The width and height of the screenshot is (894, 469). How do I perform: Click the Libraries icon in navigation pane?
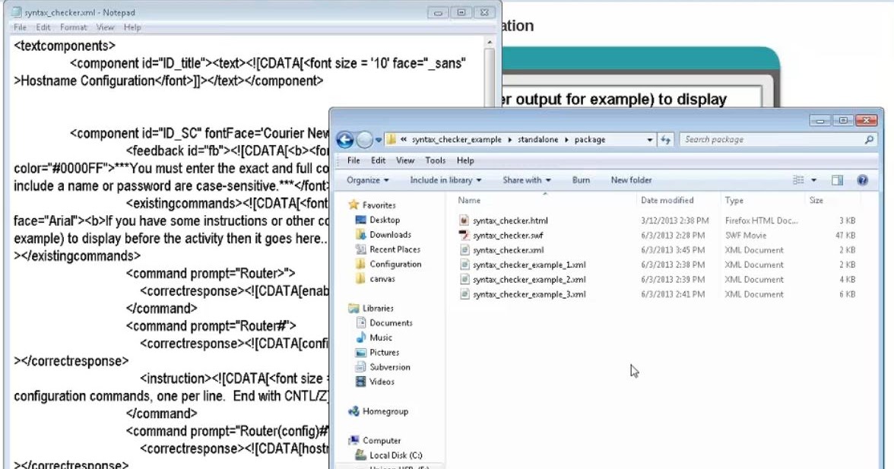[353, 309]
